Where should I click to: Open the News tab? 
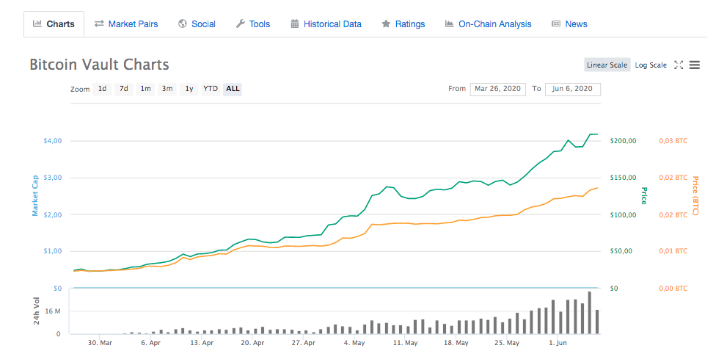click(569, 24)
